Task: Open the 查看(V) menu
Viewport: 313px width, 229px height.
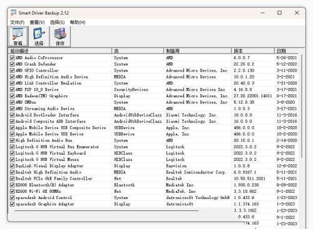Action: coord(37,22)
